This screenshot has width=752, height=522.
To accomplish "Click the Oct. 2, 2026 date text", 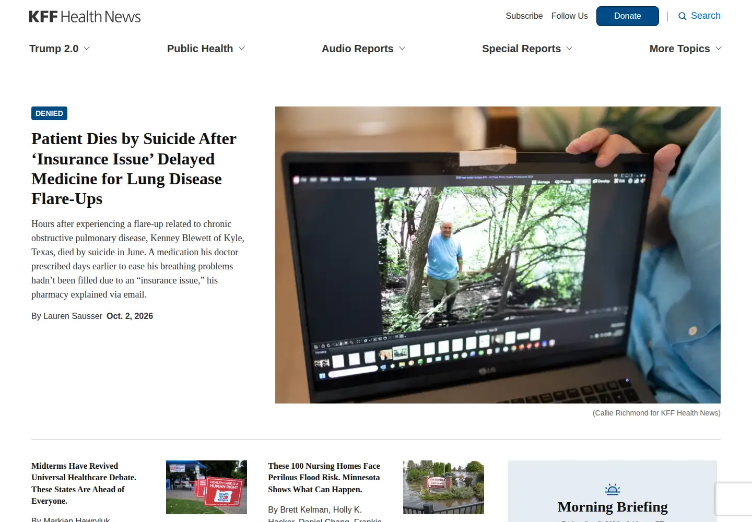I will (x=130, y=316).
